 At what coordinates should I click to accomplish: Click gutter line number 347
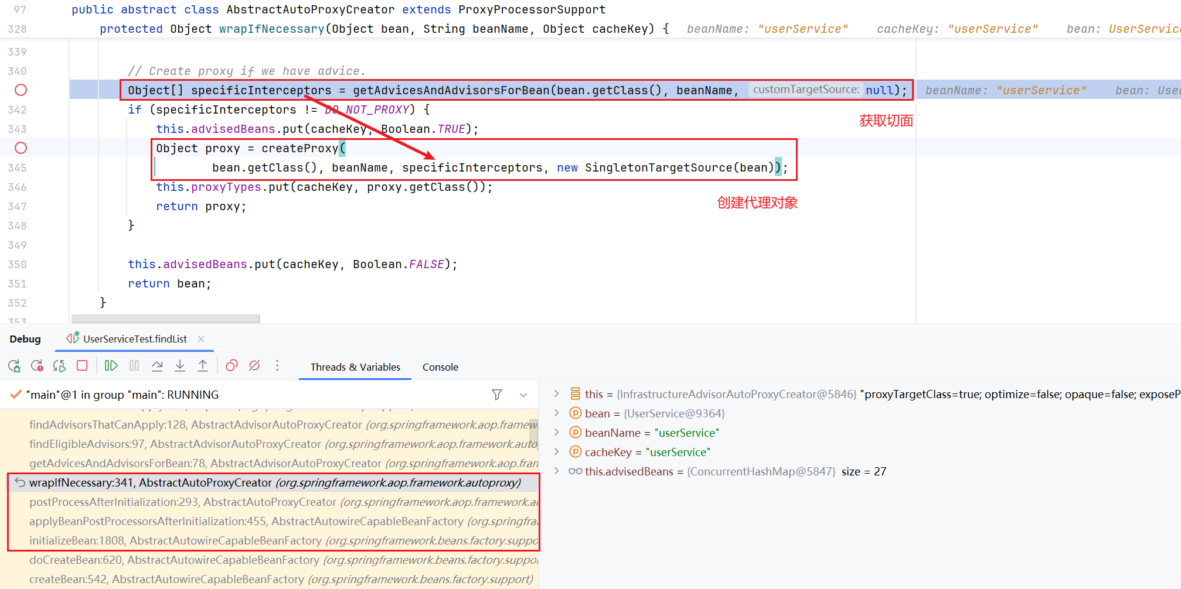point(18,206)
